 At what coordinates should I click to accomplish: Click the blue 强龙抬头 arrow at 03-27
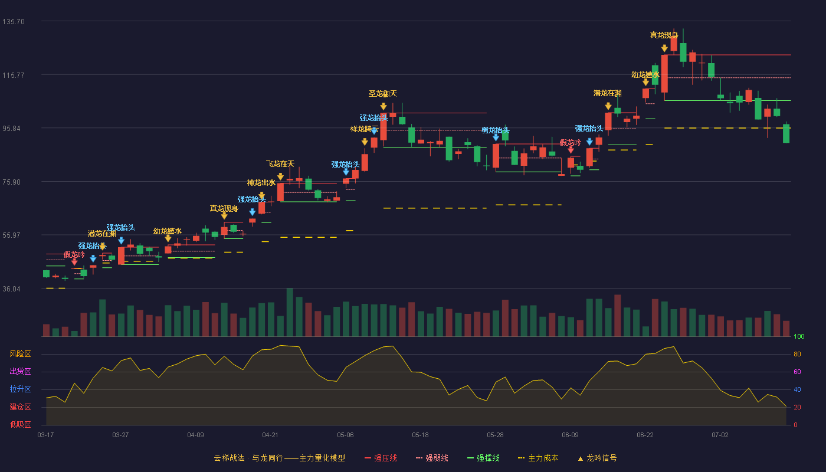121,241
